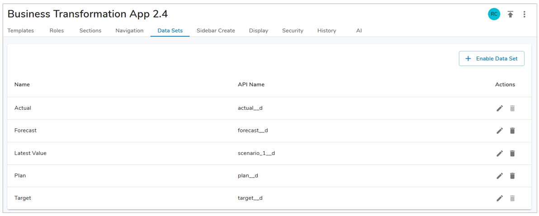Switch to the Security tab
The width and height of the screenshot is (539, 216).
293,31
